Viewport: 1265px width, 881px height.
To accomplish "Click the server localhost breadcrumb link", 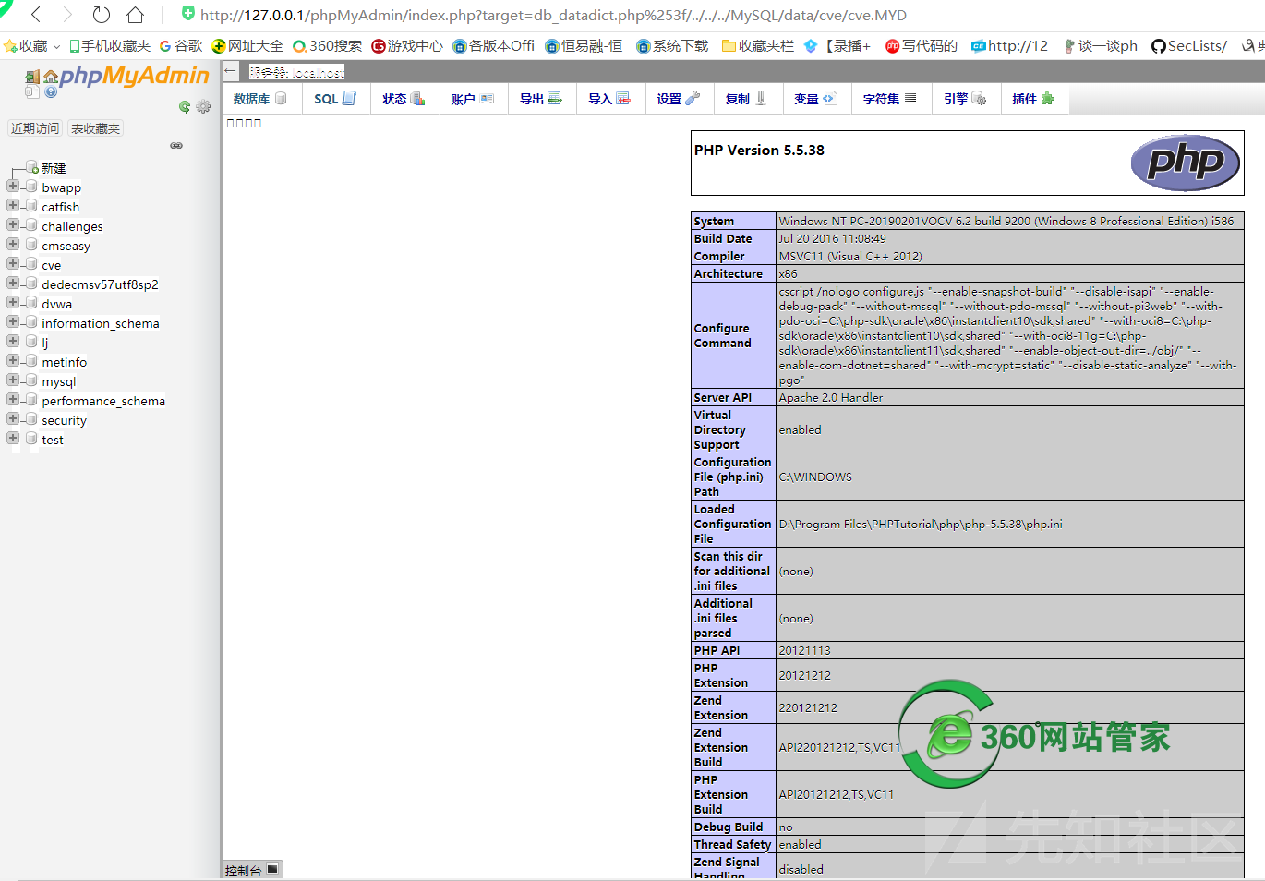I will pos(296,72).
